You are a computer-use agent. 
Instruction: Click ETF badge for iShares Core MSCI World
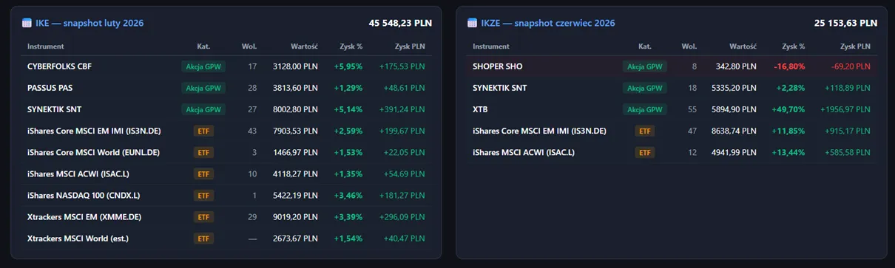pos(203,153)
